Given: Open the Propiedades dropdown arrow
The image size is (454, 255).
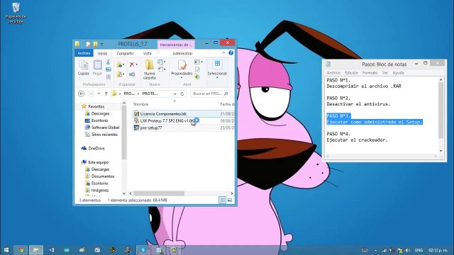Looking at the screenshot, I should pos(182,77).
